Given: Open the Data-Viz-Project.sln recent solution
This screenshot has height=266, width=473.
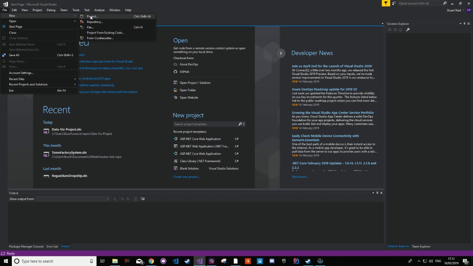Looking at the screenshot, I should [x=67, y=129].
